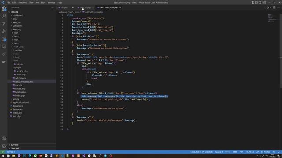Open the Terminal menu
Image resolution: width=282 pixels, height=158 pixels.
(51, 3)
